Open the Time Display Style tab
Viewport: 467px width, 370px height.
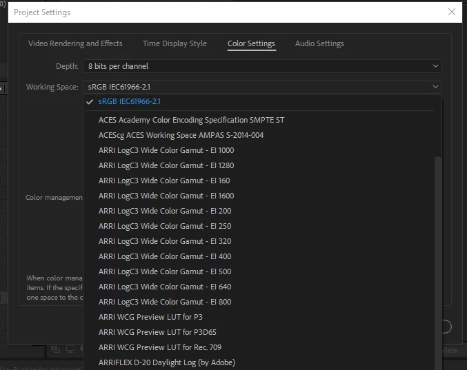click(175, 43)
